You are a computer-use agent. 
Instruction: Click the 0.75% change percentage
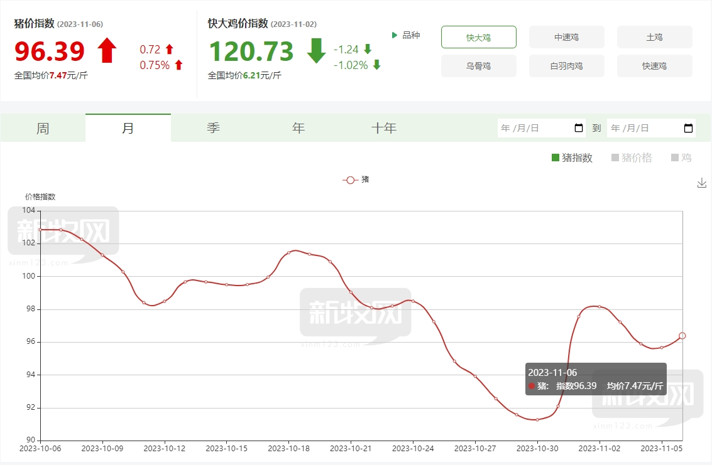155,65
